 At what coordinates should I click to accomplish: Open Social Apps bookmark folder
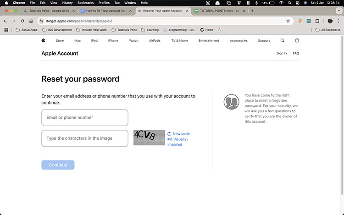coord(27,30)
